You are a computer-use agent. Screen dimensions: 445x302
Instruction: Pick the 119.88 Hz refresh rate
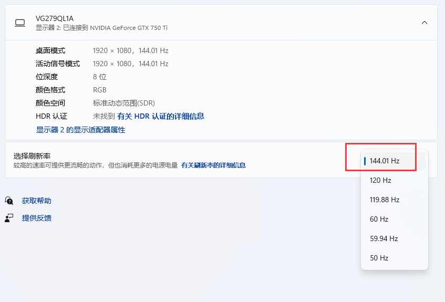pyautogui.click(x=385, y=200)
